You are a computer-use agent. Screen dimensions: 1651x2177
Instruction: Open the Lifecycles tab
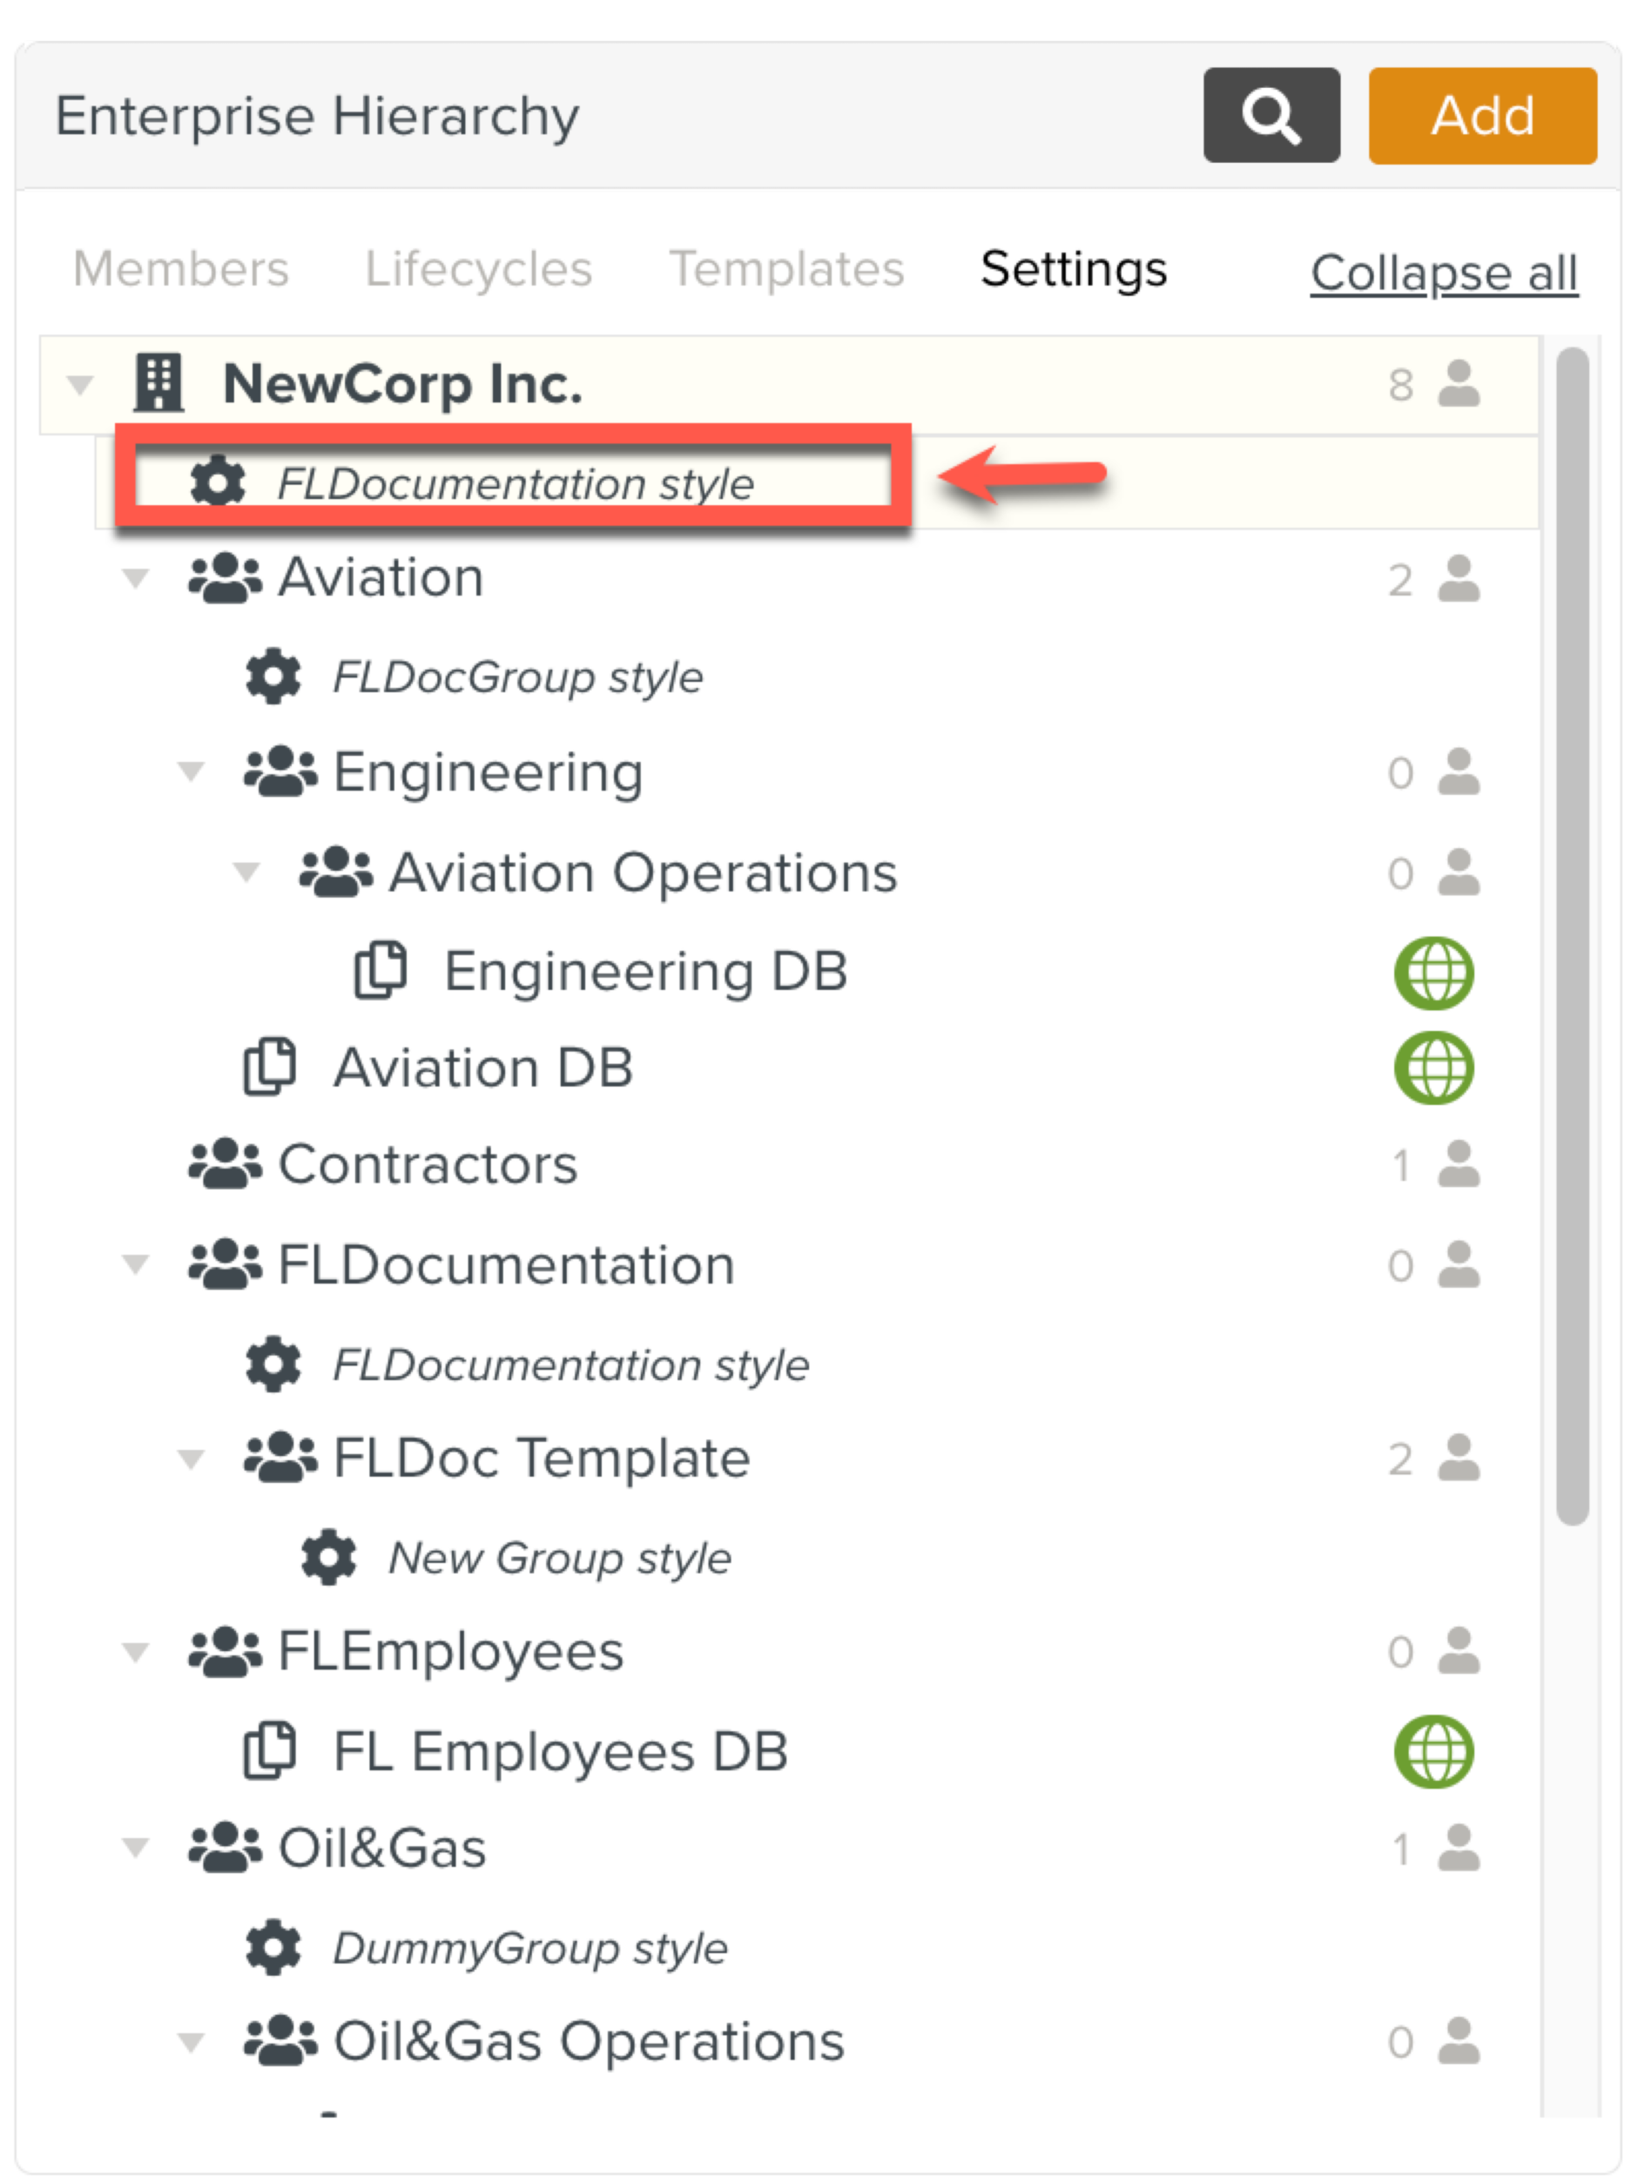point(478,269)
